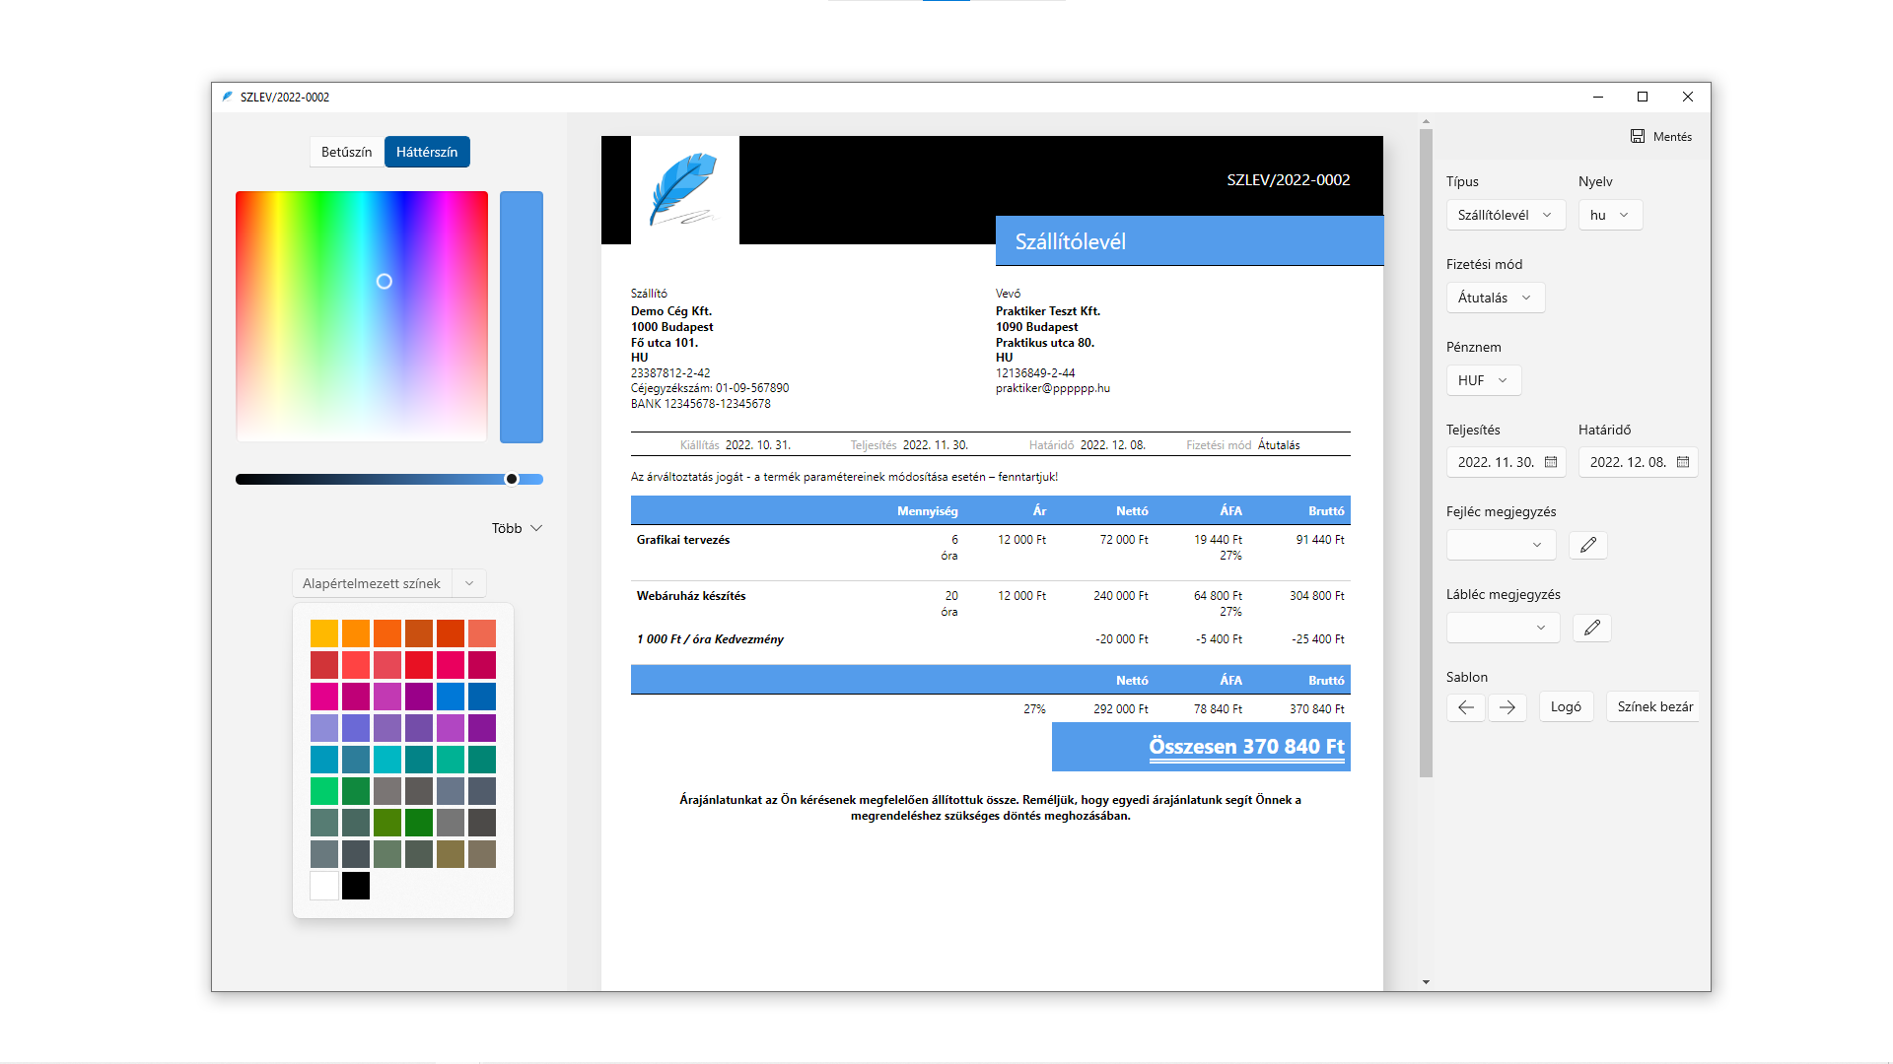Click the pencil icon next to Fejléc megjegyzés
Viewport: 1893px width, 1064px height.
(x=1587, y=545)
